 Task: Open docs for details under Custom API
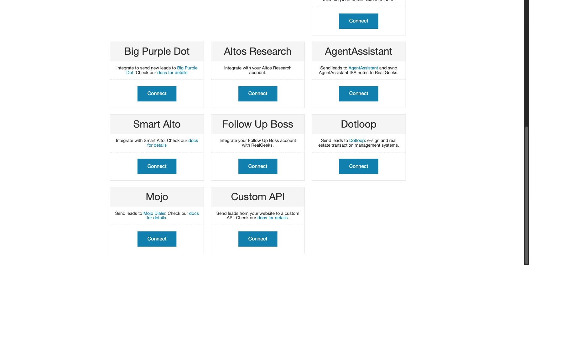[x=272, y=218]
